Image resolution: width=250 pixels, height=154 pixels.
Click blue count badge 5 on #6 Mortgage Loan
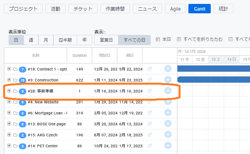[x=22, y=113]
